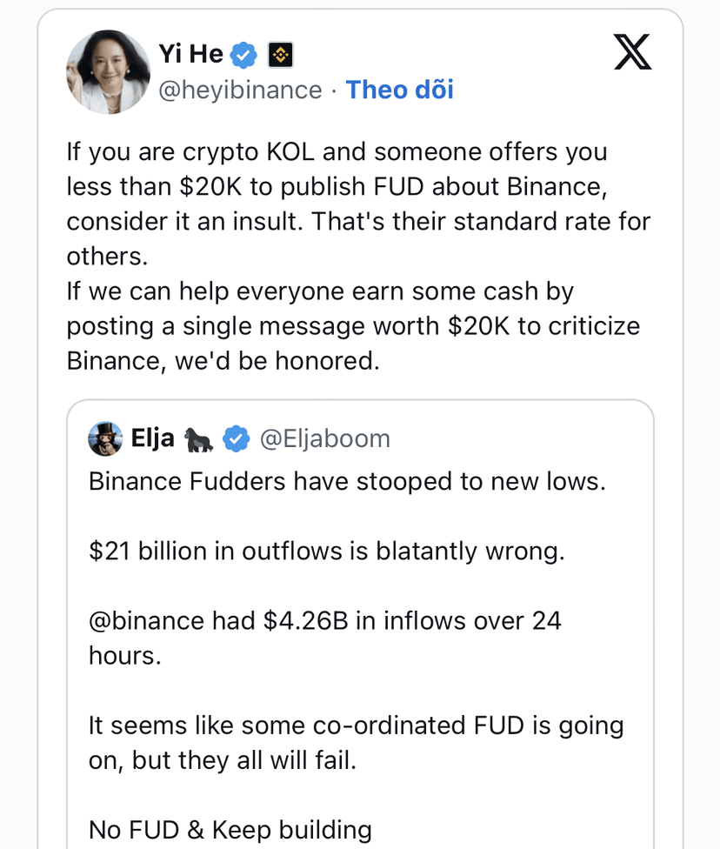
Task: Open the @heyibinance handle
Action: 240,90
